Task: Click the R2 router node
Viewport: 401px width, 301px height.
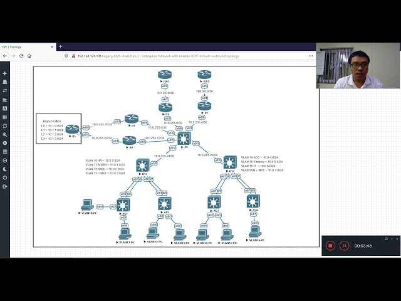Action: (204, 106)
